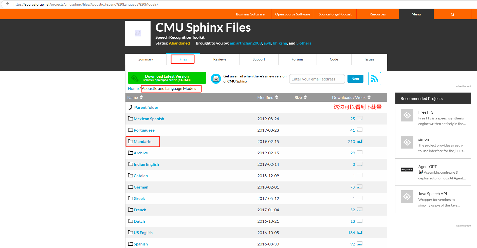The height and width of the screenshot is (248, 477).
Task: Click the browser address bar lock icon
Action: click(x=8, y=4)
